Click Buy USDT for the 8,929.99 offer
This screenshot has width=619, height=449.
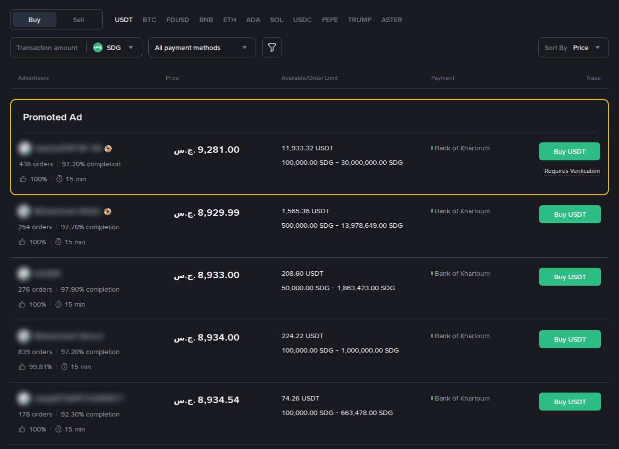(x=570, y=214)
